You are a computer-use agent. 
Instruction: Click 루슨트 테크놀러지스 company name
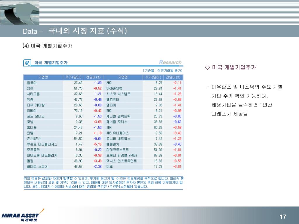(x=42, y=144)
